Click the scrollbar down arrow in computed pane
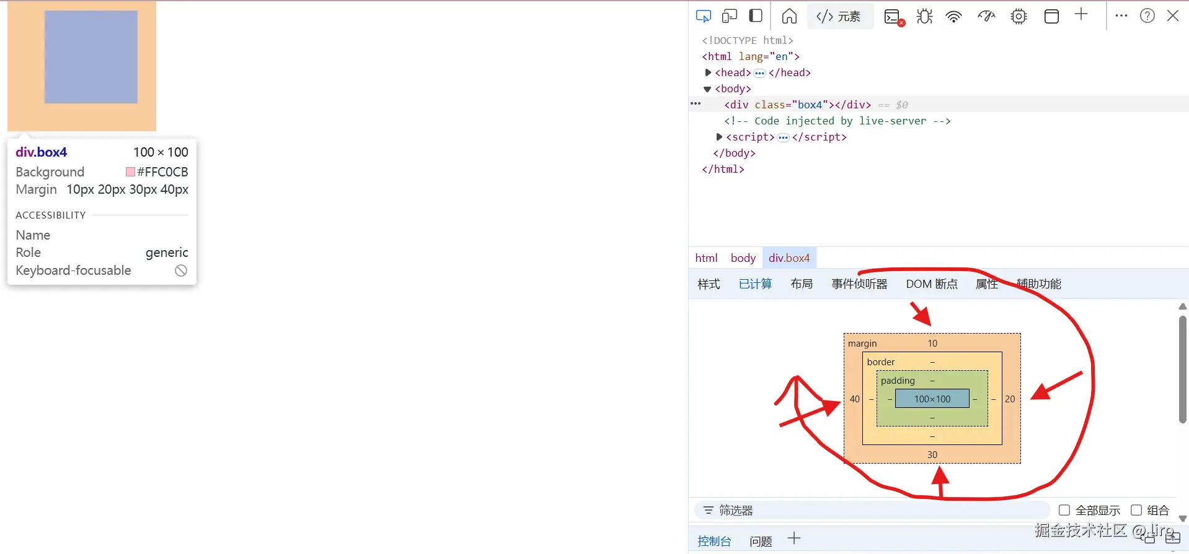The height and width of the screenshot is (554, 1189). pyautogui.click(x=1182, y=519)
